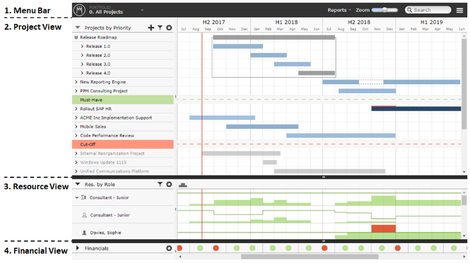Screen dimensions: 470x263
Task: Add a new project with plus icon
Action: point(151,28)
